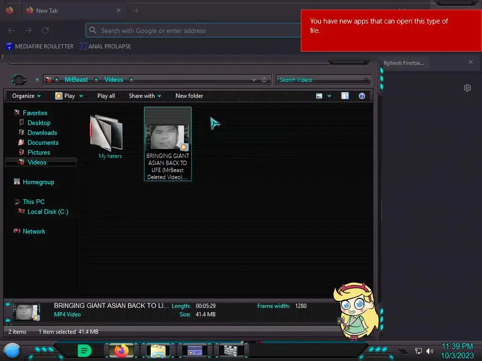This screenshot has height=361, width=482.
Task: Open a new Firefox tab with plus
Action: [x=136, y=10]
